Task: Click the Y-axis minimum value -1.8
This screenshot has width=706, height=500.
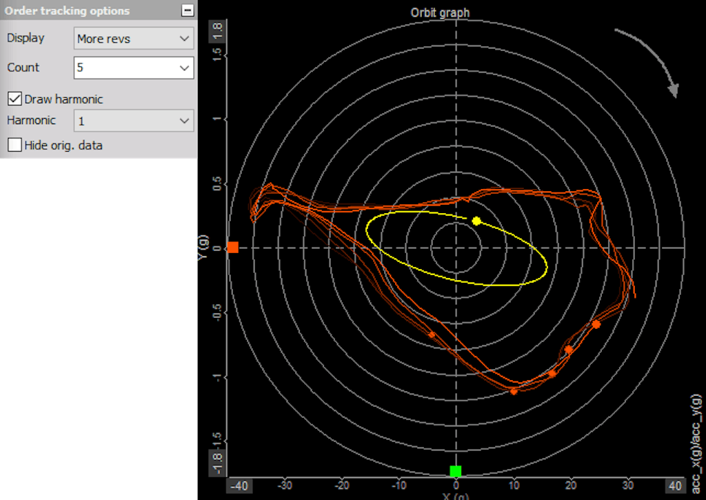Action: click(217, 464)
